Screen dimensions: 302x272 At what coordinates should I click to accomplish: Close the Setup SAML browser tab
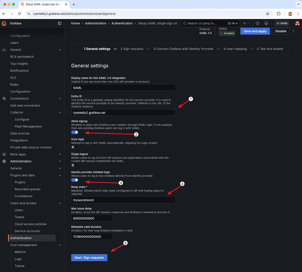66,4
